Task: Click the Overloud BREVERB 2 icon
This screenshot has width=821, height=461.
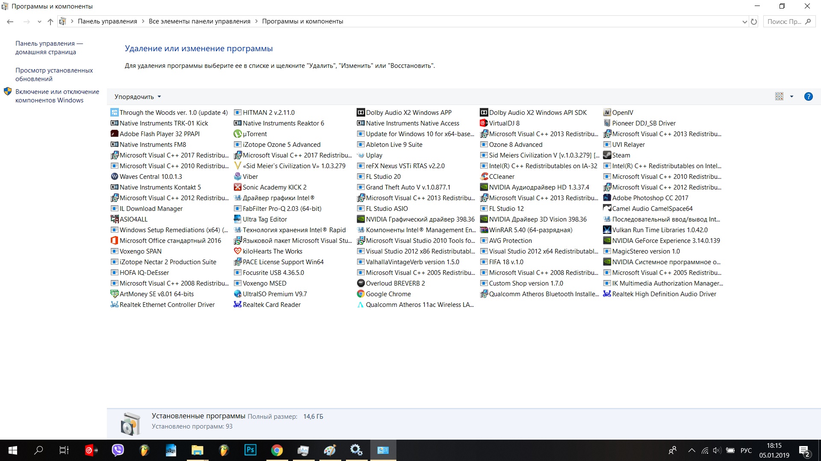Action: pos(361,283)
